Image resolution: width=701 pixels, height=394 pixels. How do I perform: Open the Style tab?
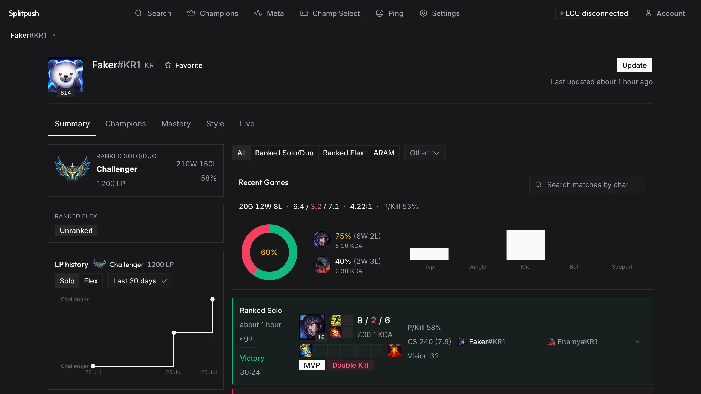pos(215,124)
